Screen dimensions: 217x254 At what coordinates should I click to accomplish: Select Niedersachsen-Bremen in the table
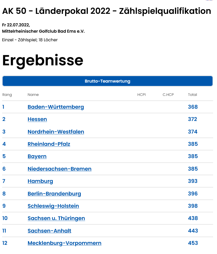click(60, 169)
